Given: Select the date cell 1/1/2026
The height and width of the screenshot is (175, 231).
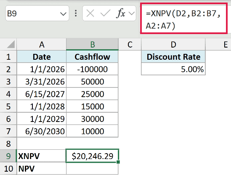Looking at the screenshot, I should pyautogui.click(x=42, y=69).
